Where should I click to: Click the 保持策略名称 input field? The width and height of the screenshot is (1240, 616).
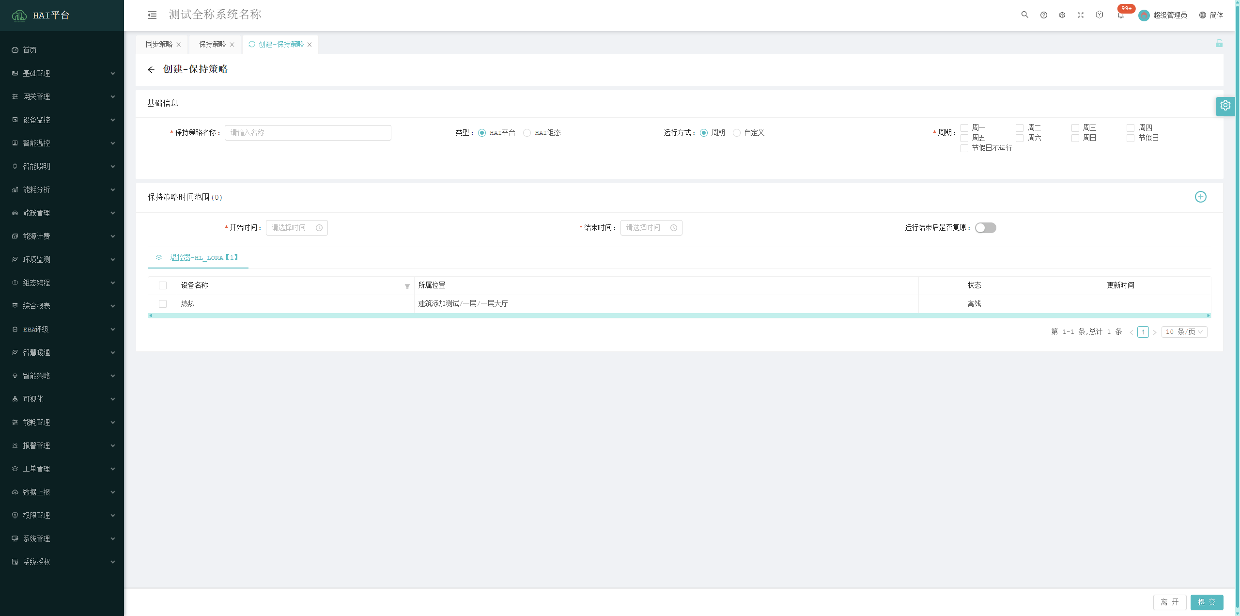[x=308, y=133]
